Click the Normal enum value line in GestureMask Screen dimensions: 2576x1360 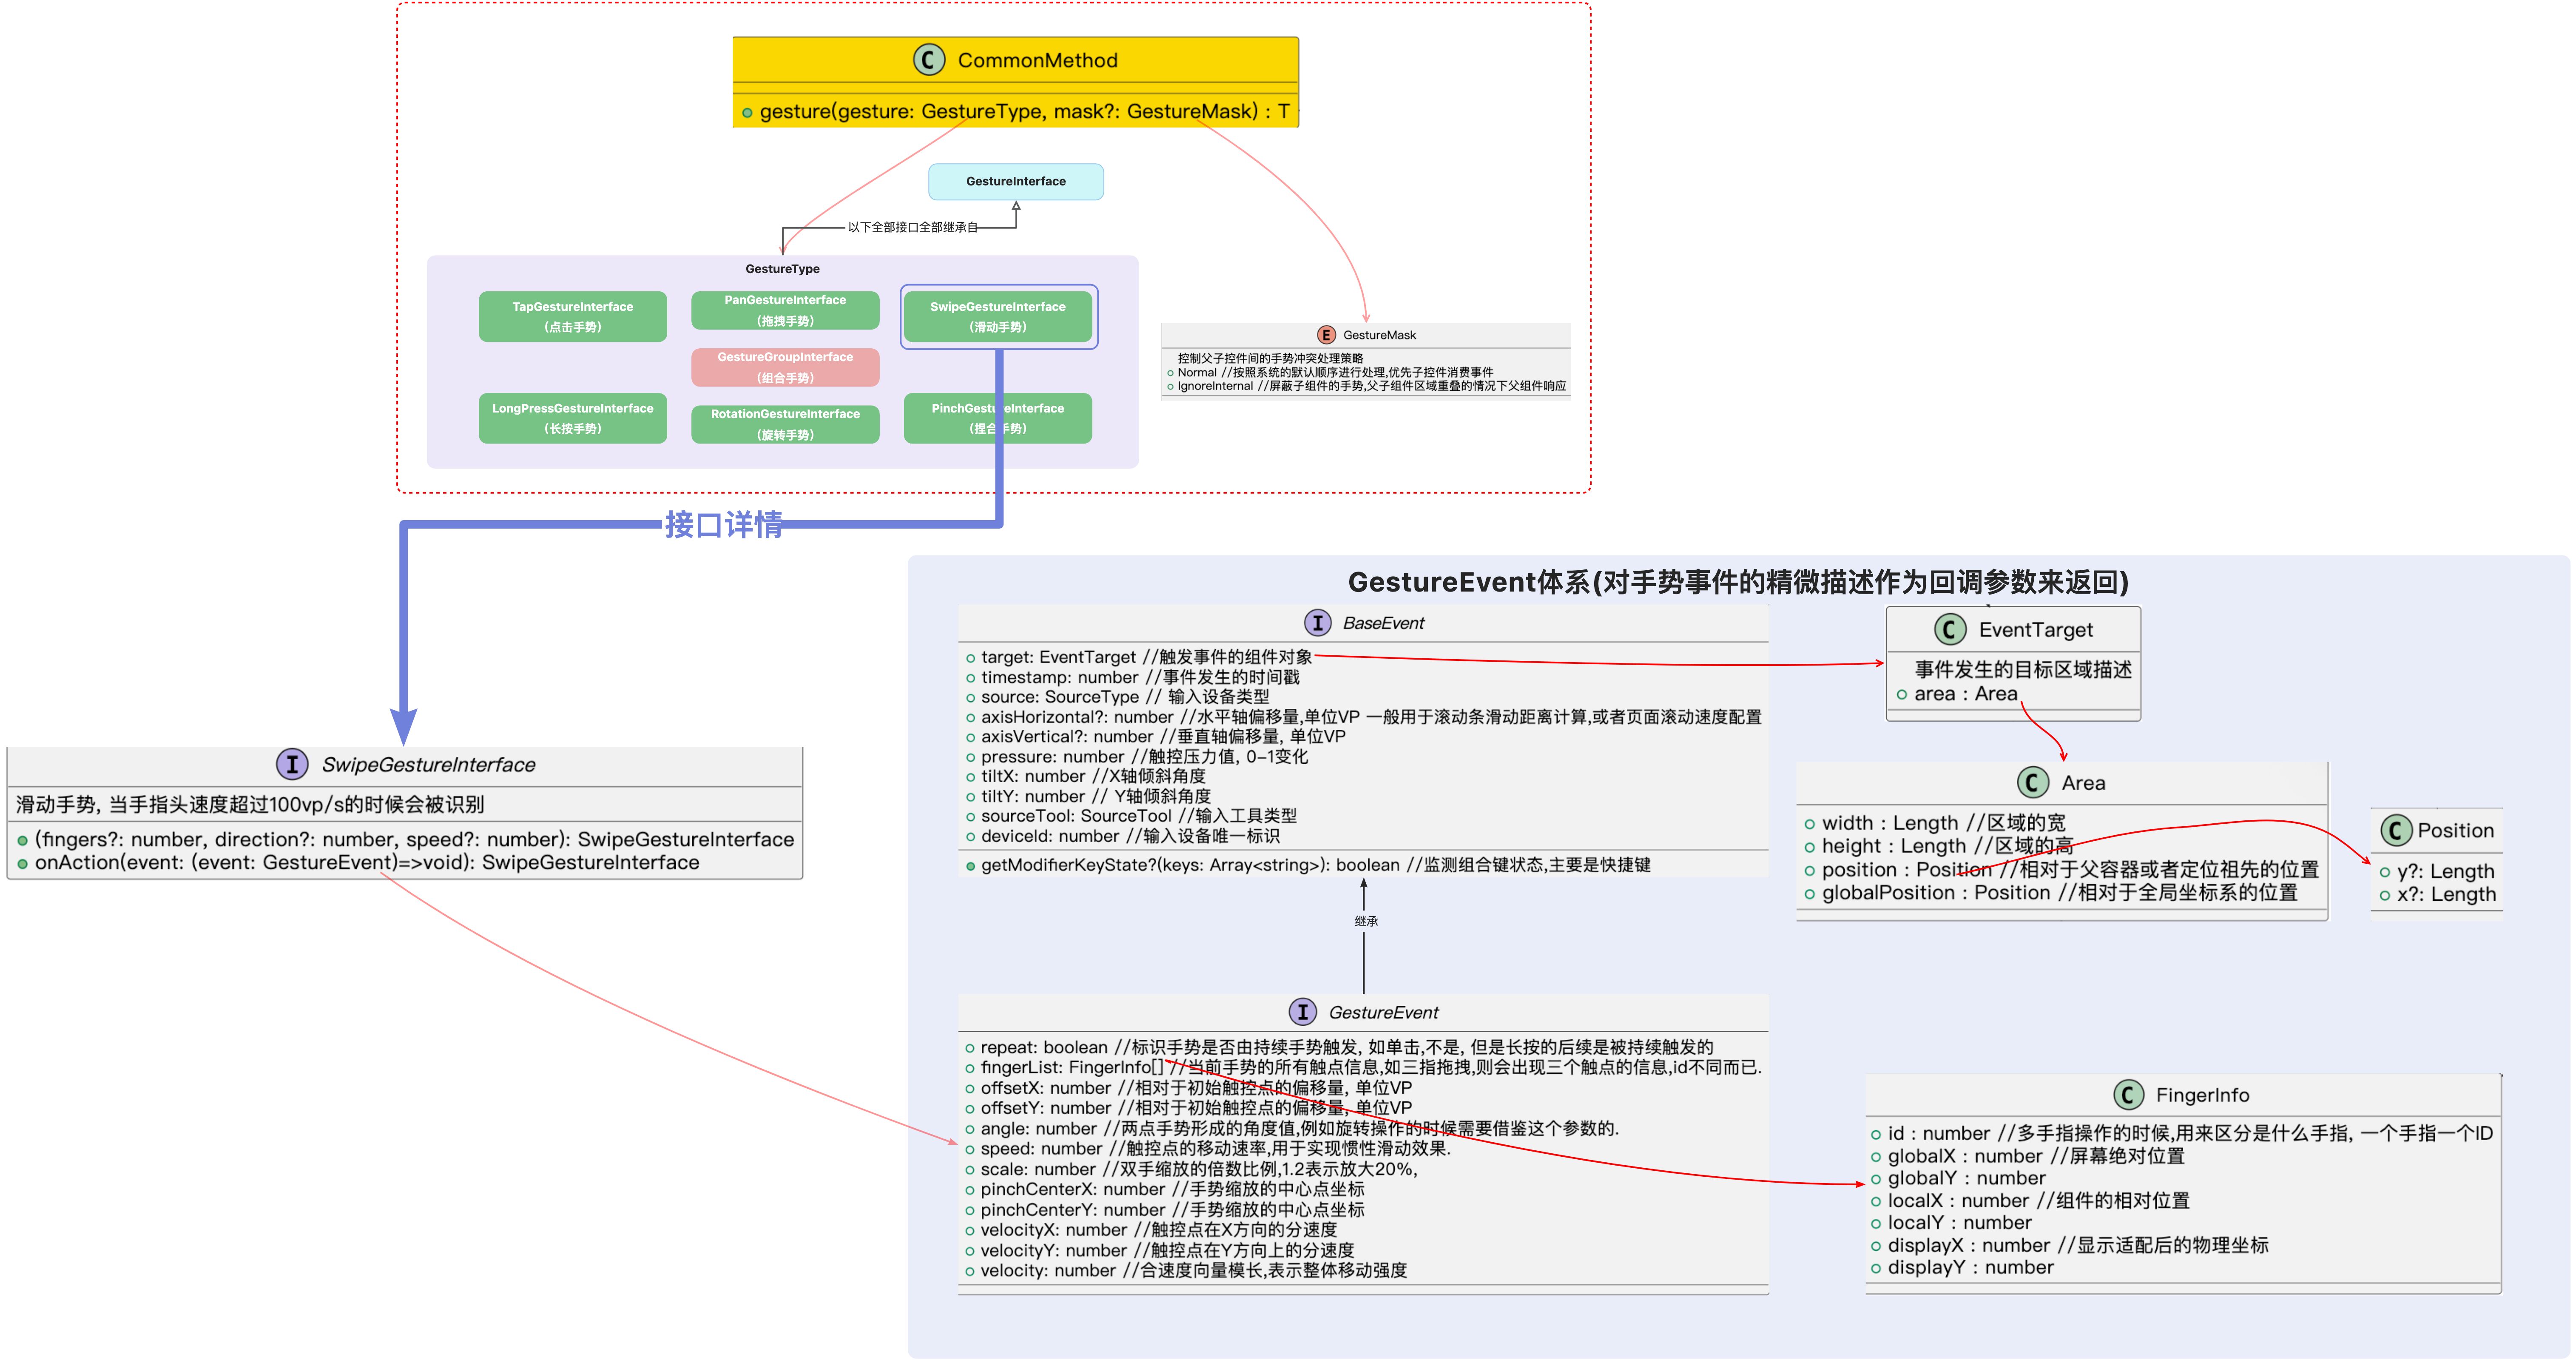coord(1335,372)
